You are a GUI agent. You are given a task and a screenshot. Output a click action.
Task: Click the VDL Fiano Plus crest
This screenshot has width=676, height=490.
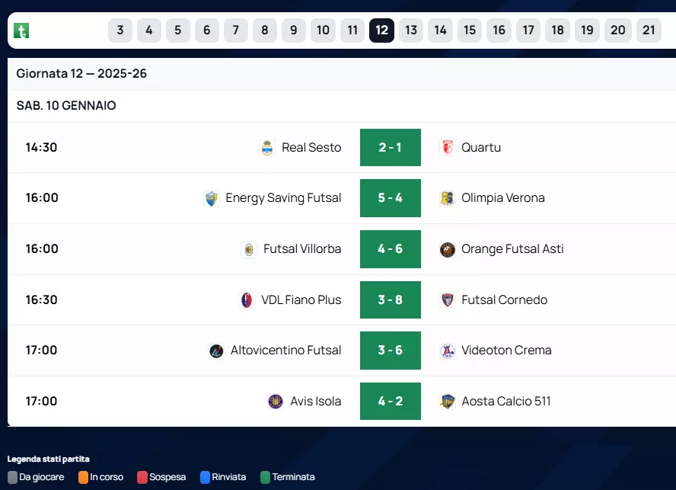pyautogui.click(x=247, y=300)
